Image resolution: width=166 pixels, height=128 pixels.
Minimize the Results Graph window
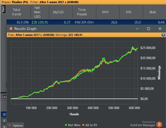coord(137,29)
